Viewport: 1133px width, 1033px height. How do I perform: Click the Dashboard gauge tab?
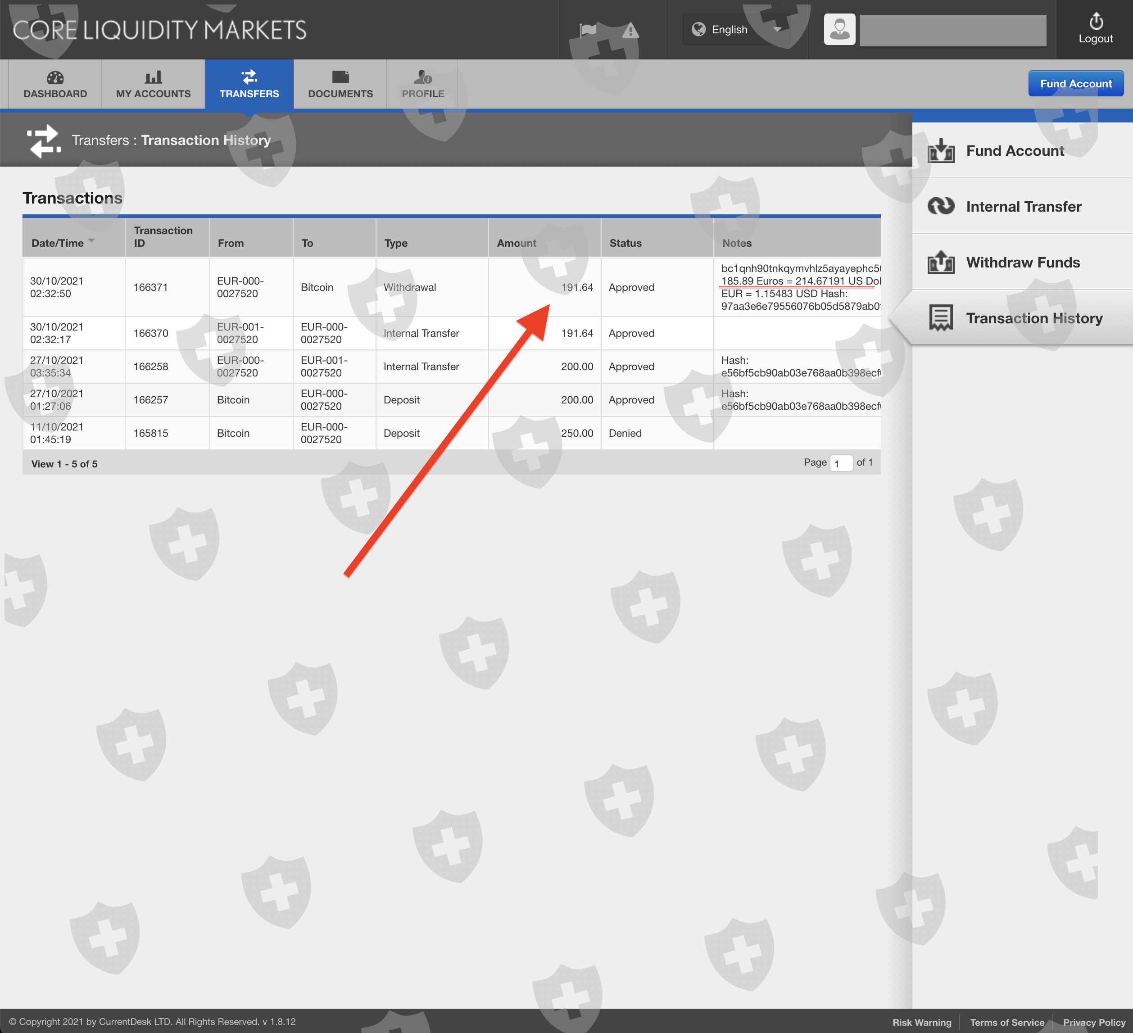pyautogui.click(x=55, y=84)
